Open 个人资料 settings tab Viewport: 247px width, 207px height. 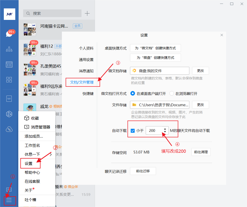(86, 48)
